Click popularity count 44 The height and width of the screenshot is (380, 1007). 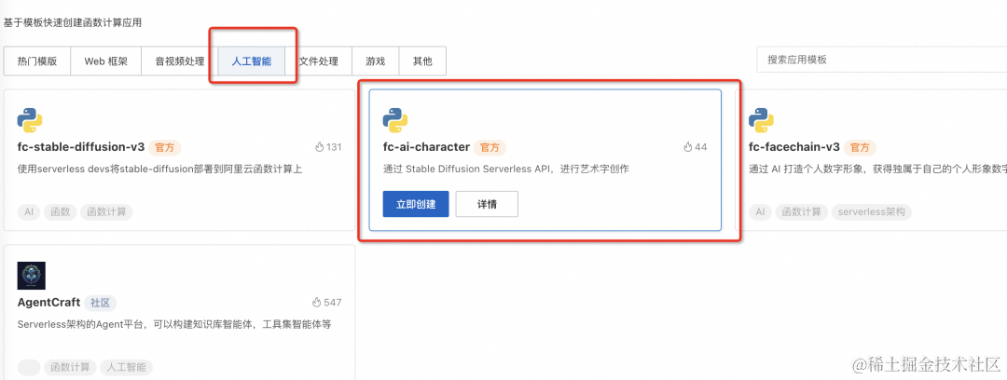tap(700, 147)
